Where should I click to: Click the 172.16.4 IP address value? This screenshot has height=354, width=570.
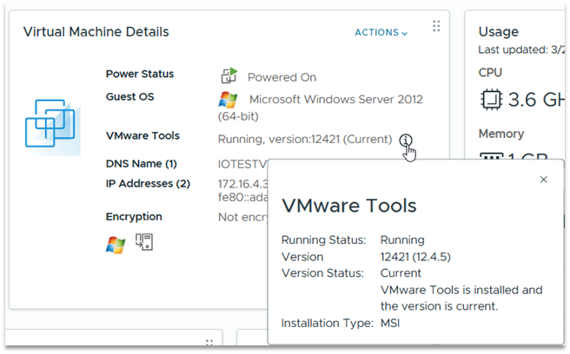242,184
